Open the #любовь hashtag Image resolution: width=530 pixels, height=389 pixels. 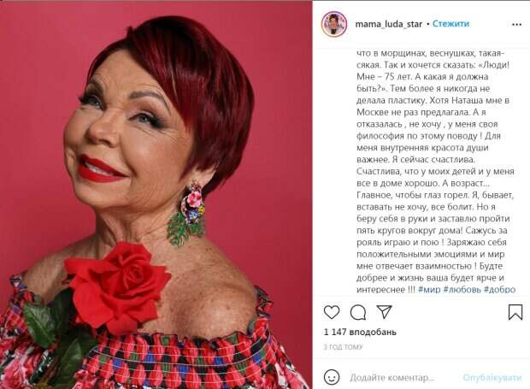click(x=462, y=290)
